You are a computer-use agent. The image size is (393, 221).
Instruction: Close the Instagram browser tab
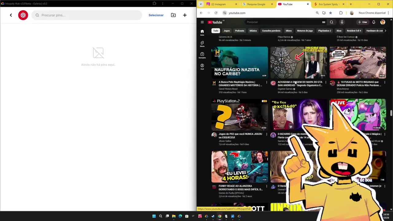point(236,4)
